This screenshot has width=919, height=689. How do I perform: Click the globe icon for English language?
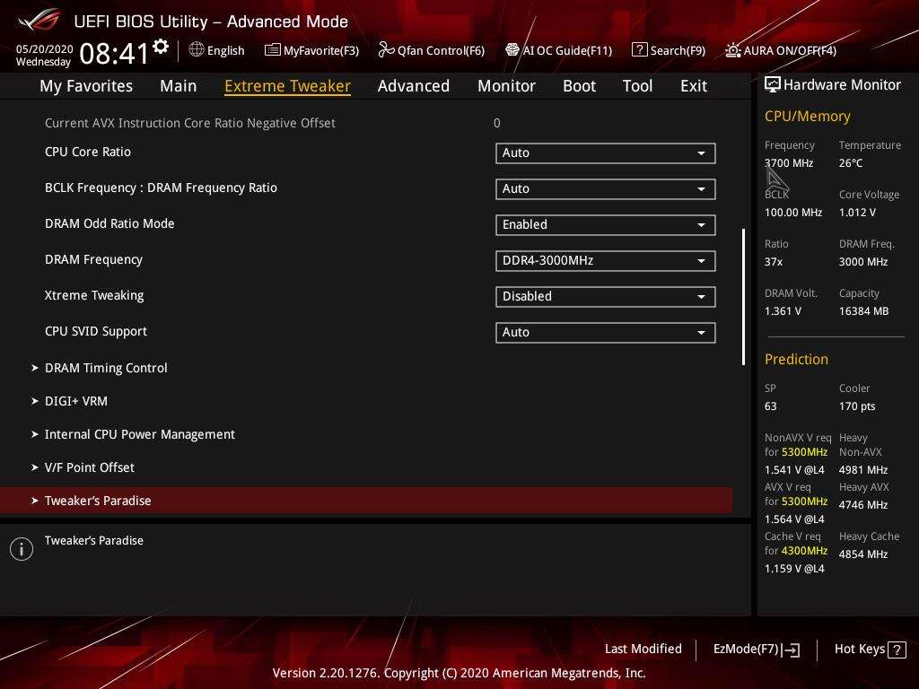197,50
